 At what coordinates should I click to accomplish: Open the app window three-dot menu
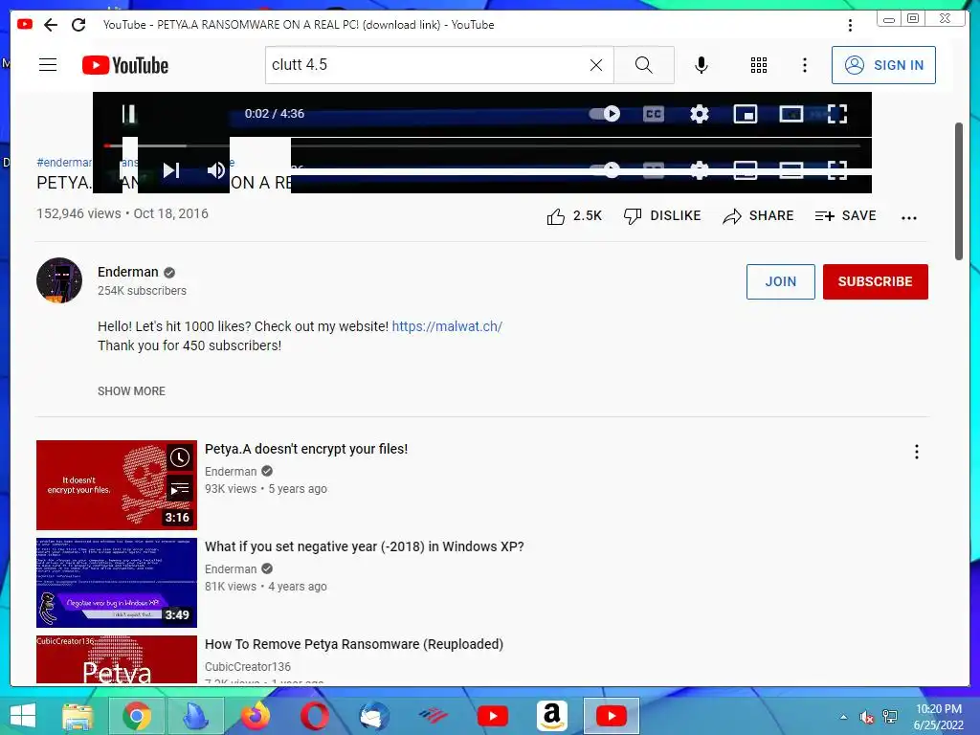850,25
